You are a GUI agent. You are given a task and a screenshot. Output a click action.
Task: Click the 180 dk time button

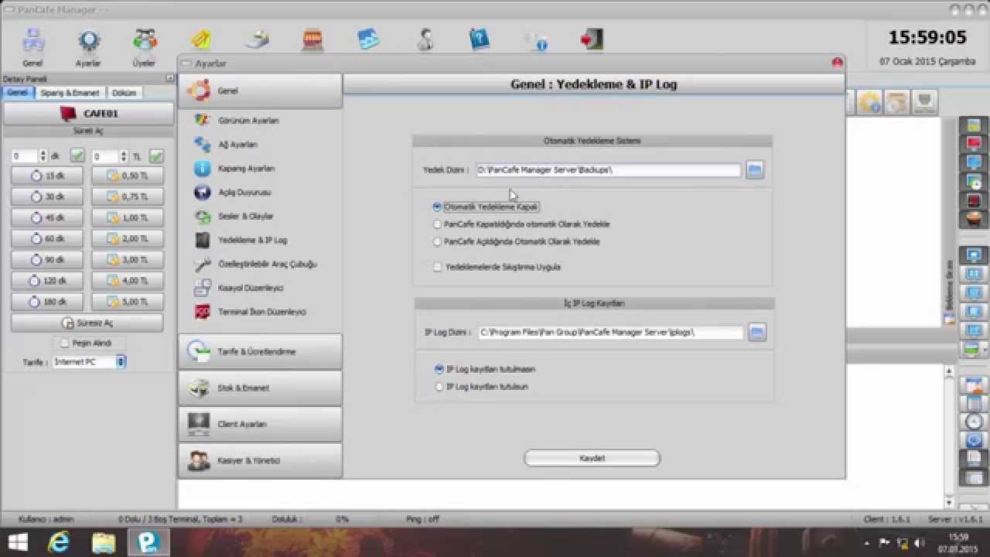point(46,302)
